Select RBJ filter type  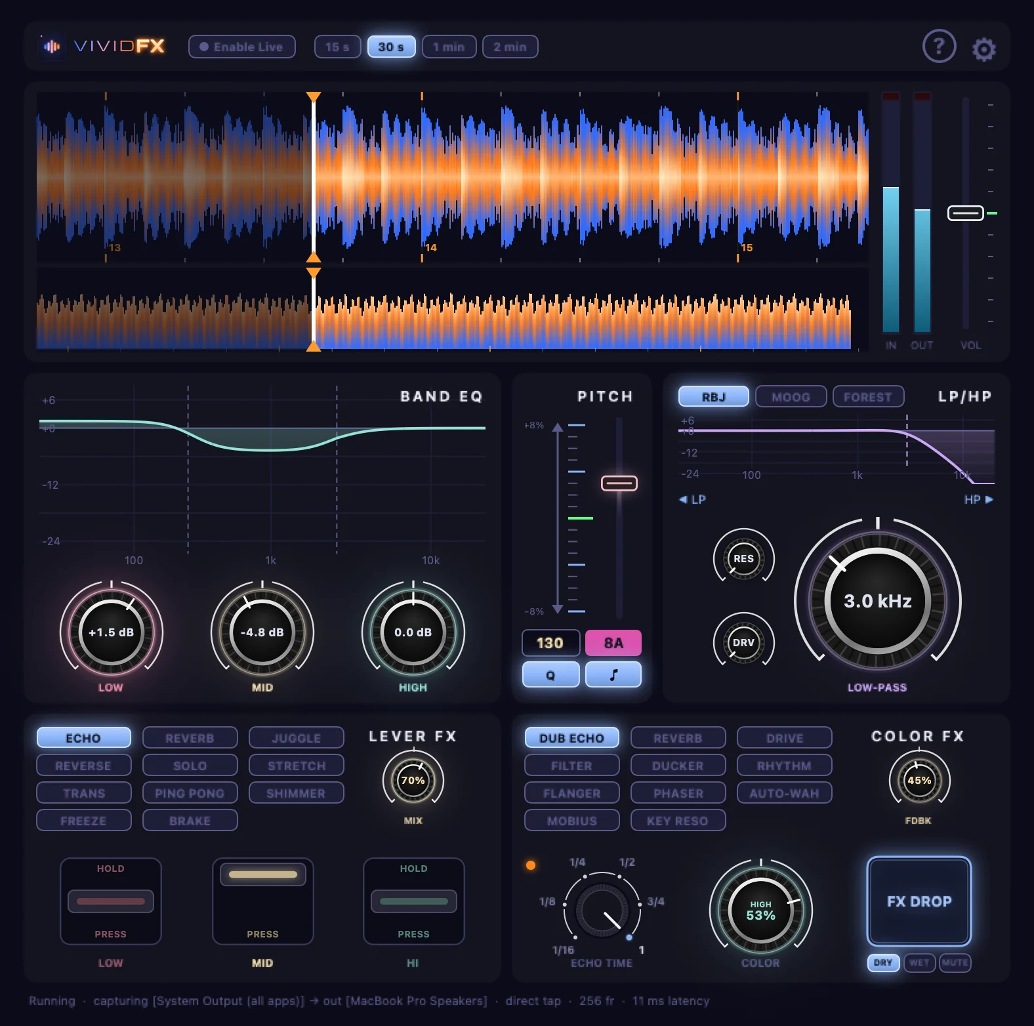[713, 396]
